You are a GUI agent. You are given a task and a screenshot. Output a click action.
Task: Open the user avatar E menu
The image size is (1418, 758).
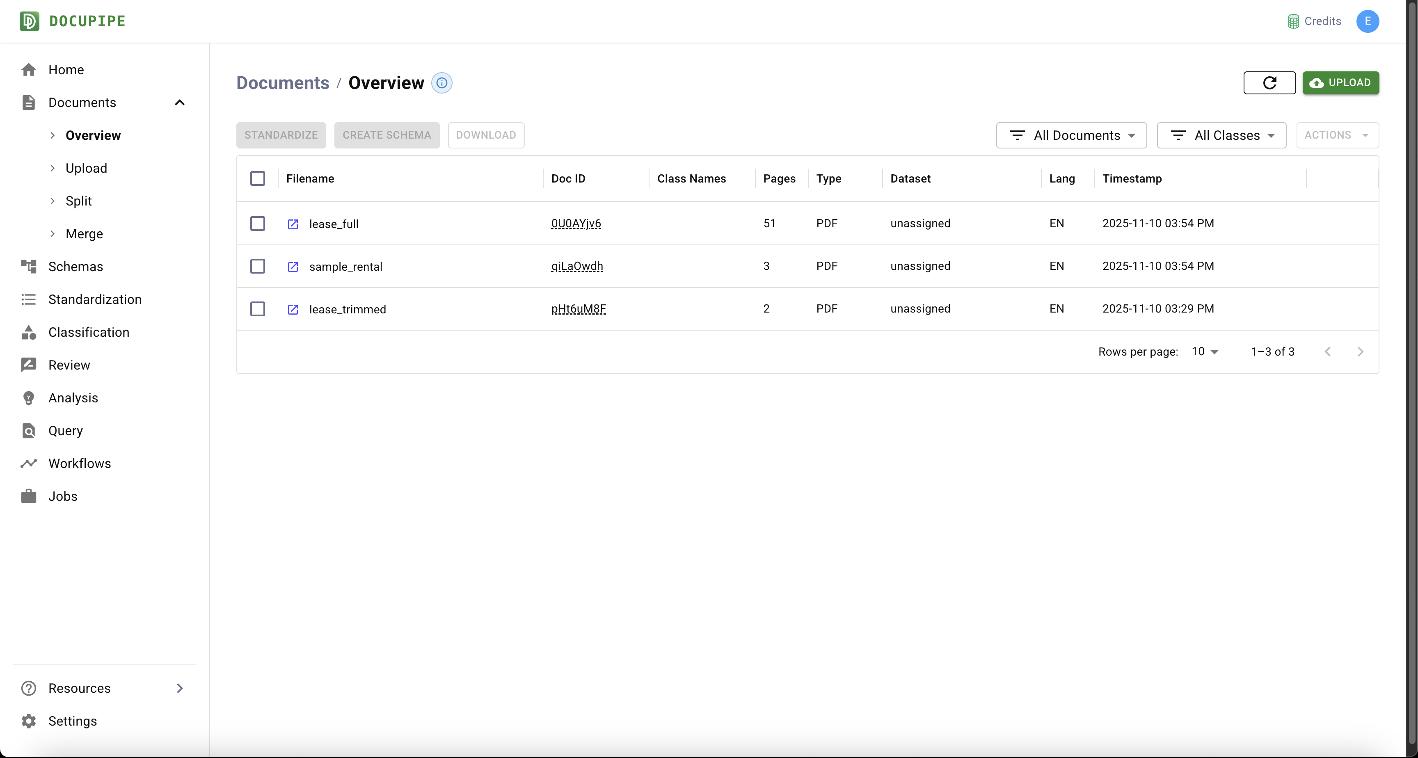pyautogui.click(x=1368, y=21)
